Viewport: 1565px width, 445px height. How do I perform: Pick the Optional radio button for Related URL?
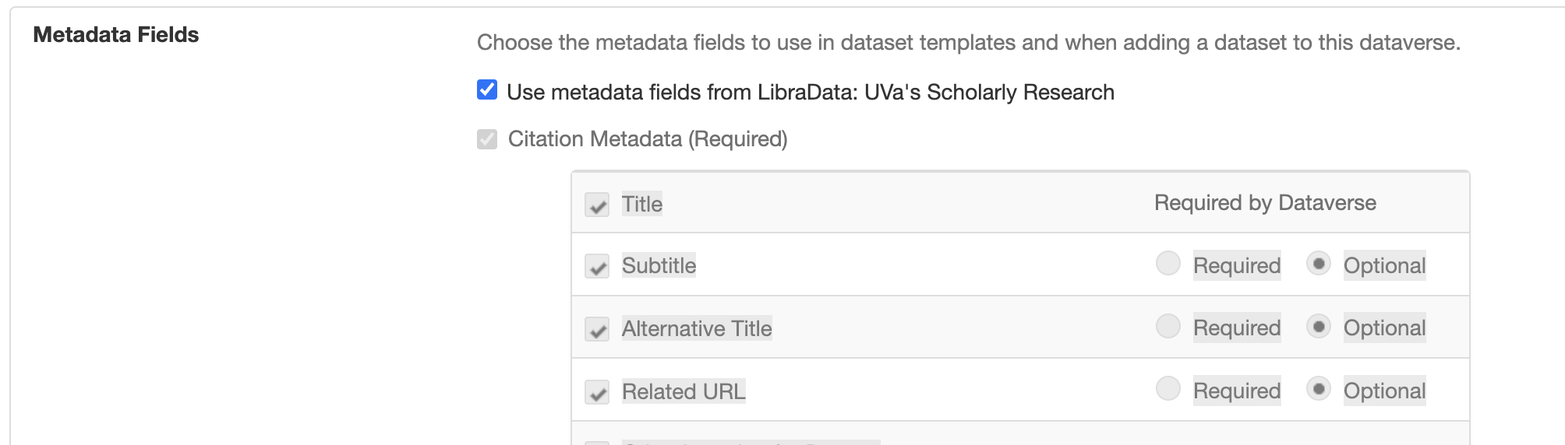(1318, 388)
